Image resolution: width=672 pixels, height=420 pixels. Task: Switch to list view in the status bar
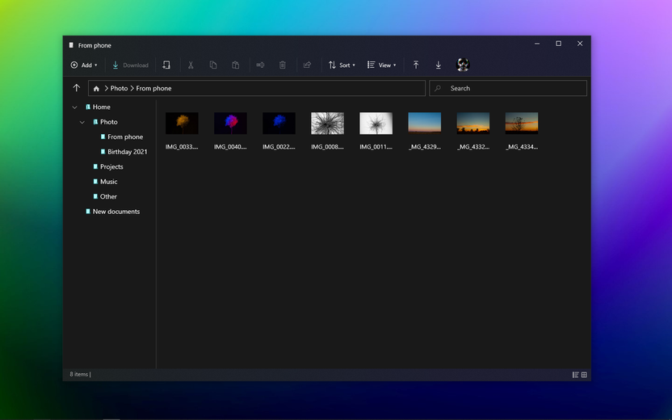(575, 375)
